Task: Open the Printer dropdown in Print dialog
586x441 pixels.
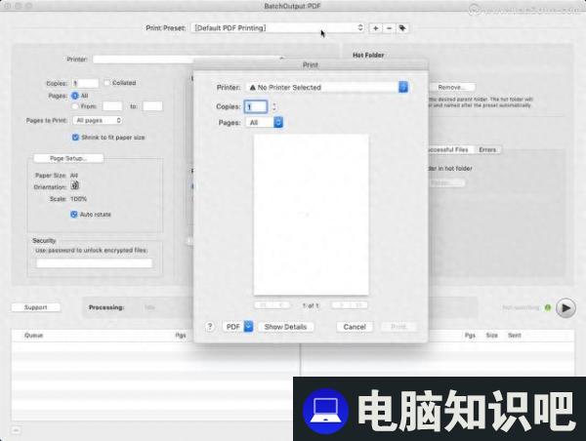Action: click(x=327, y=88)
